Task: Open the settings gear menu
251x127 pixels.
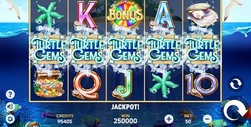Action: click(10, 119)
